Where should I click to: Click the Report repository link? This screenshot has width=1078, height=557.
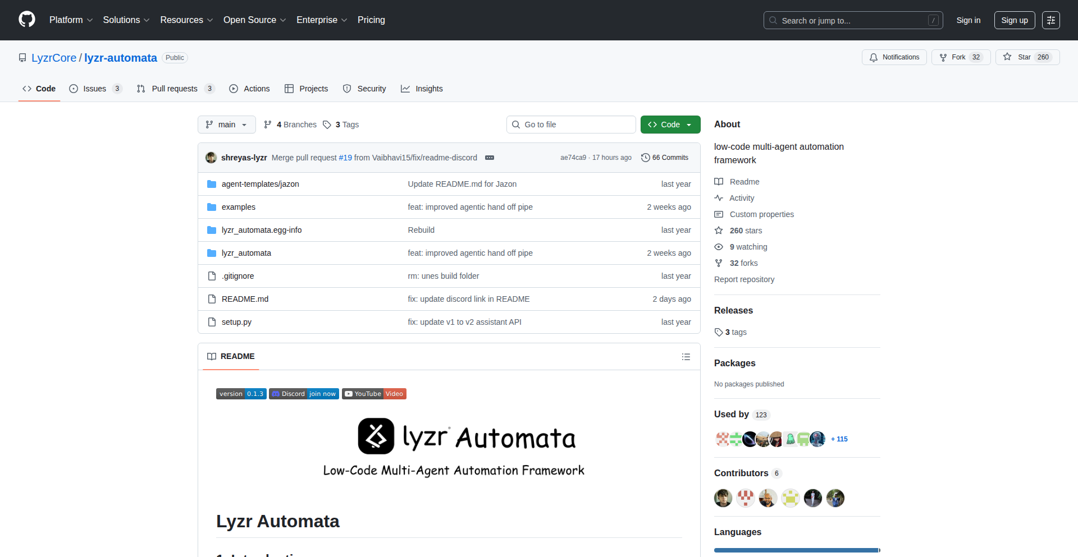pos(744,279)
